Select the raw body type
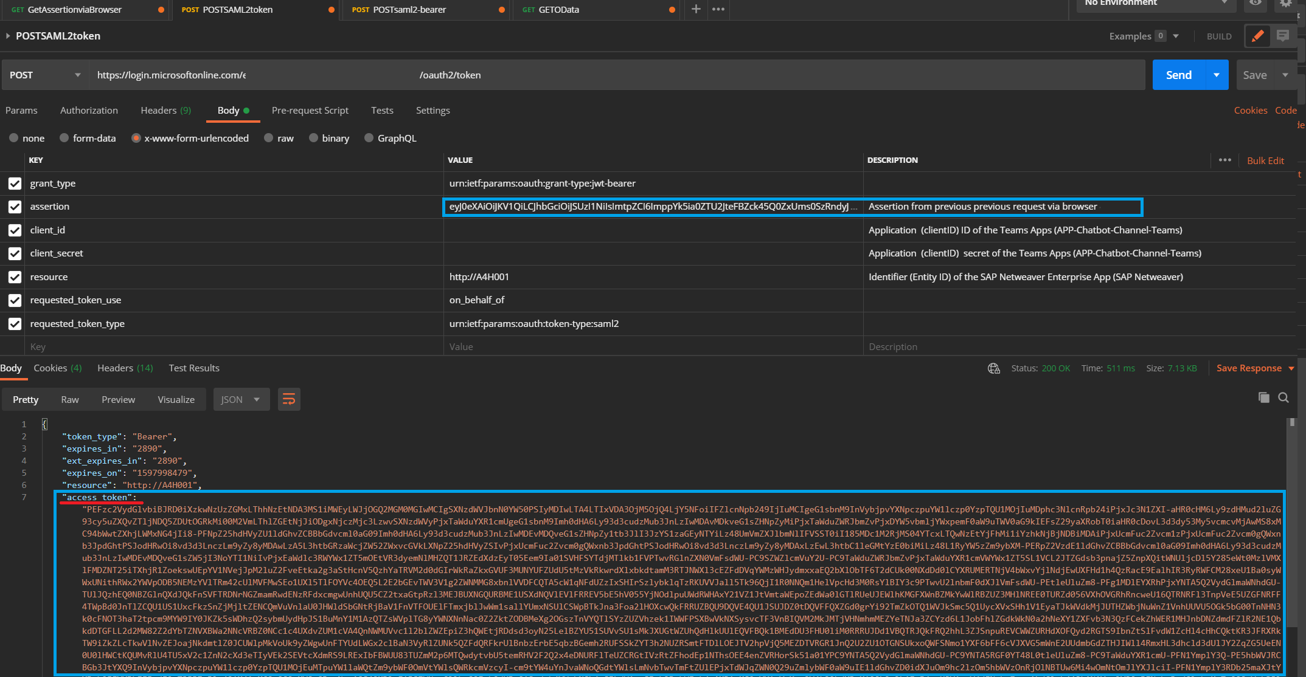1306x677 pixels. point(268,138)
